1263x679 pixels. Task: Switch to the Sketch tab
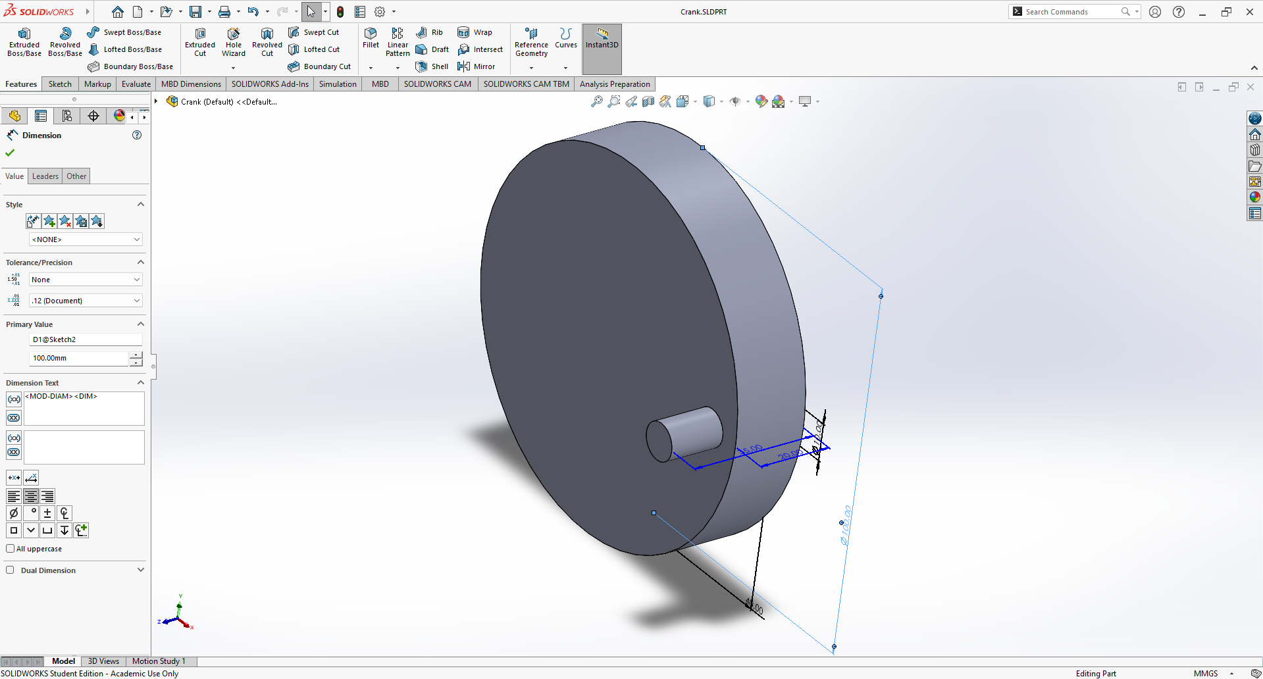(x=60, y=84)
